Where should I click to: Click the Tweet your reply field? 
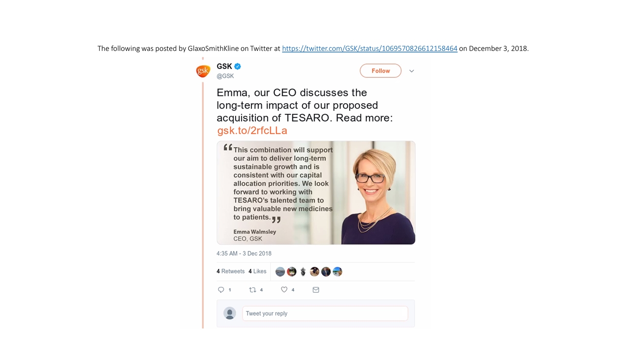click(325, 313)
